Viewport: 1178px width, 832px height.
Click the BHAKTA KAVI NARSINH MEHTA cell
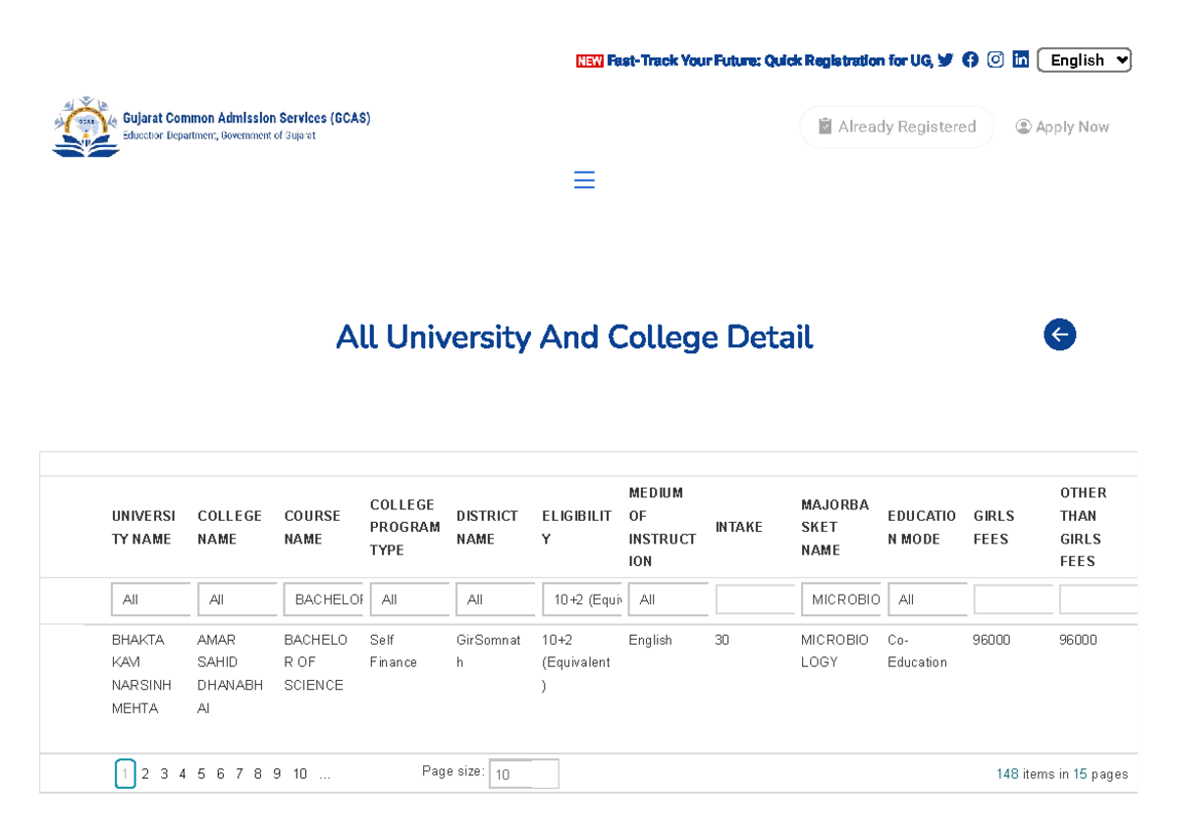click(142, 674)
